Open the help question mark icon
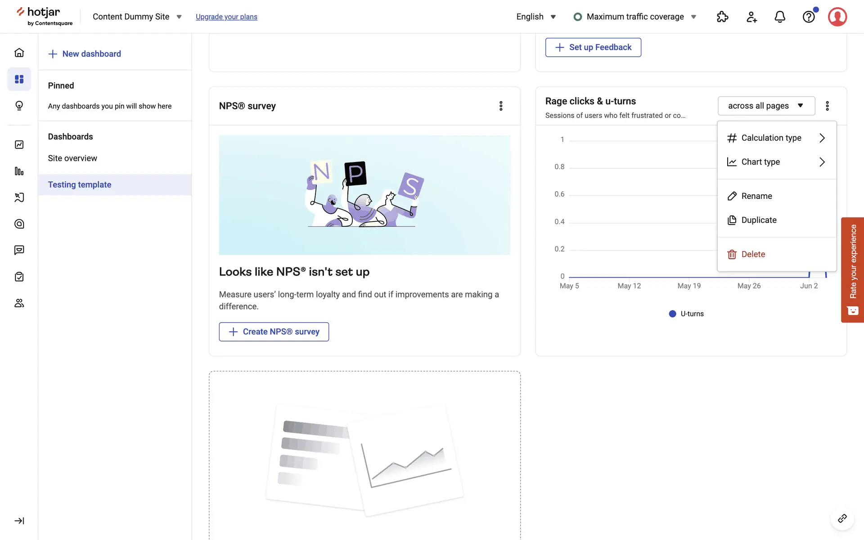864x540 pixels. point(809,17)
